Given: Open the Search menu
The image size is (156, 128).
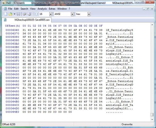Looking at the screenshot, I should coord(24,9).
